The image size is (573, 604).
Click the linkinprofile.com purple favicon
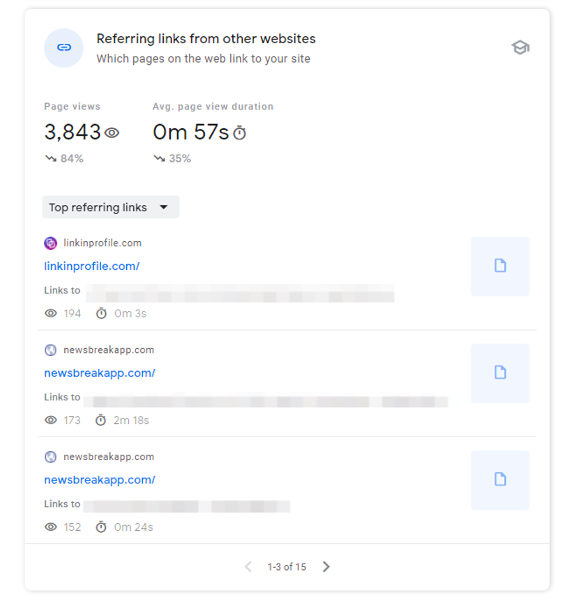tap(51, 243)
